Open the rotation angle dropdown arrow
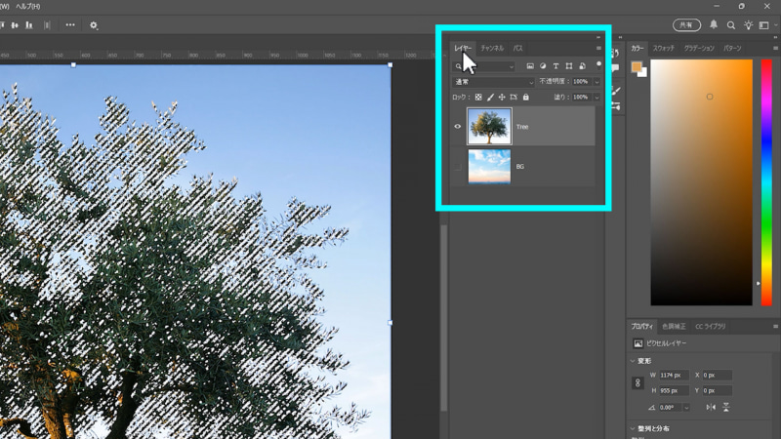Screen dimensions: 781x439 (686, 408)
